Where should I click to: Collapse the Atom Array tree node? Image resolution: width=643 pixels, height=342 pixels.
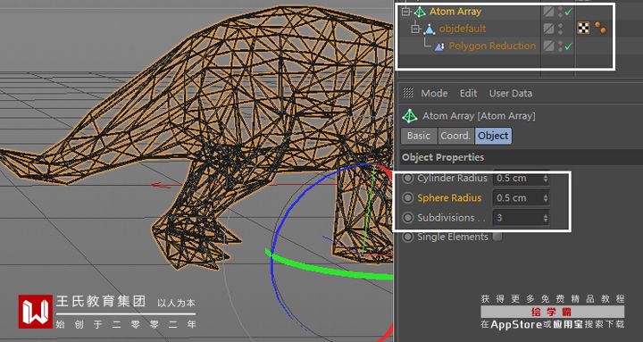405,12
